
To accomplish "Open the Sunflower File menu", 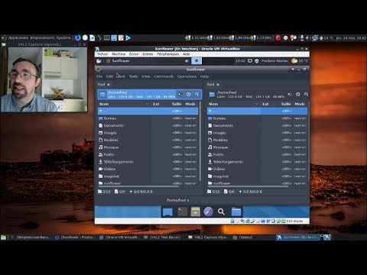I will pos(99,76).
